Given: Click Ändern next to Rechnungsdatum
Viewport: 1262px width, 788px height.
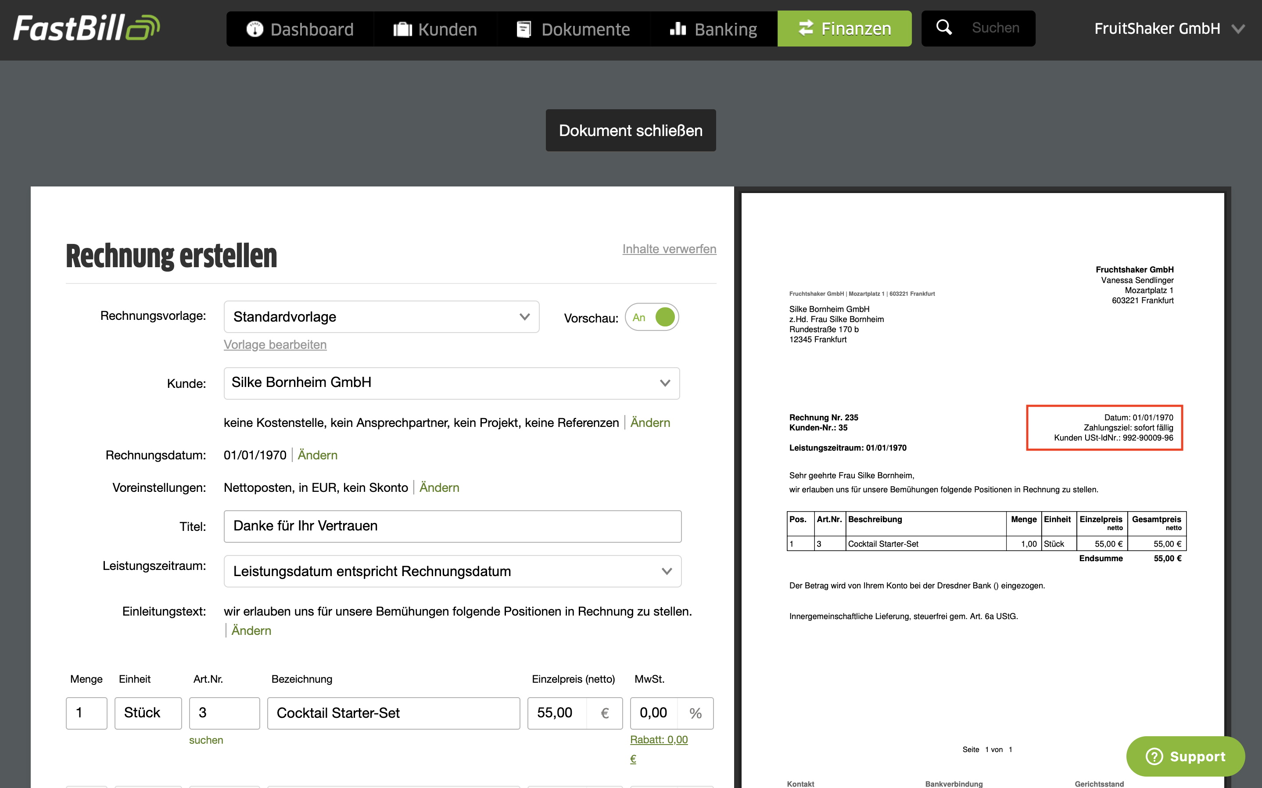Looking at the screenshot, I should point(317,455).
